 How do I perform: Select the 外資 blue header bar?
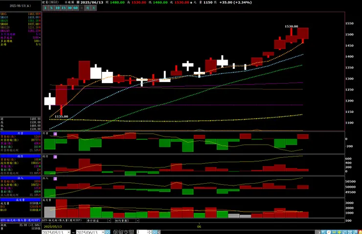(x=21, y=133)
